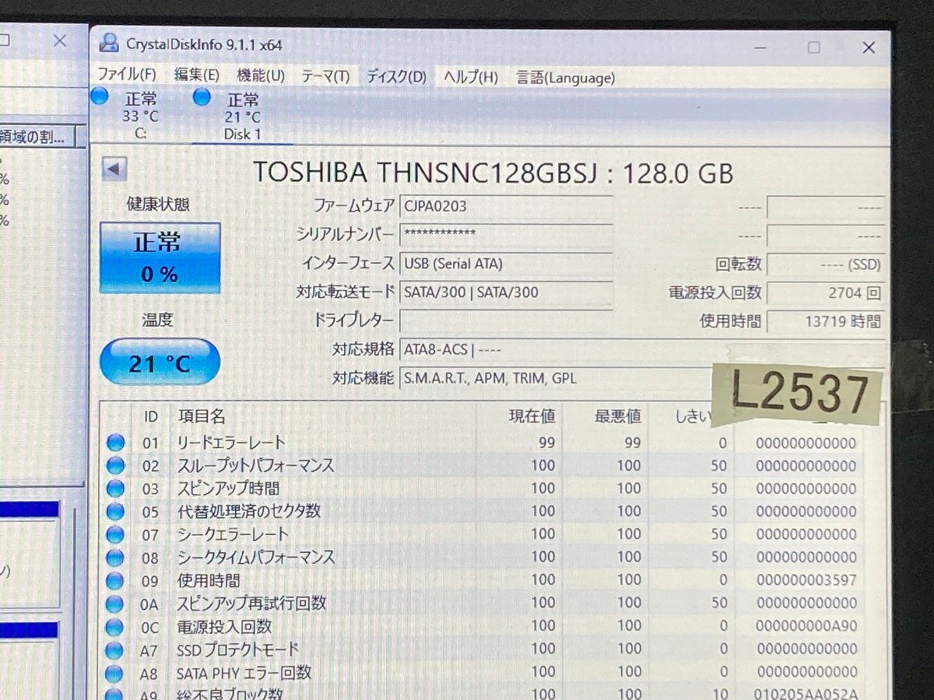Image resolution: width=934 pixels, height=700 pixels.
Task: Click the status dot beside 総不良ブロック数
Action: (115, 695)
